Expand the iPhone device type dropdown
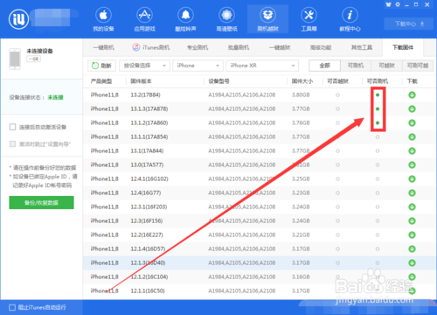 pos(198,66)
